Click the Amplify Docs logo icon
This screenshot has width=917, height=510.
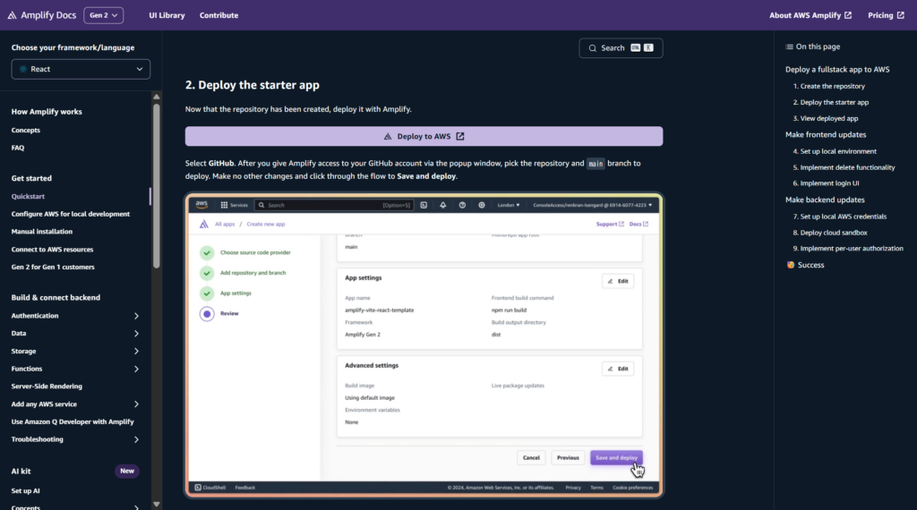pos(12,15)
